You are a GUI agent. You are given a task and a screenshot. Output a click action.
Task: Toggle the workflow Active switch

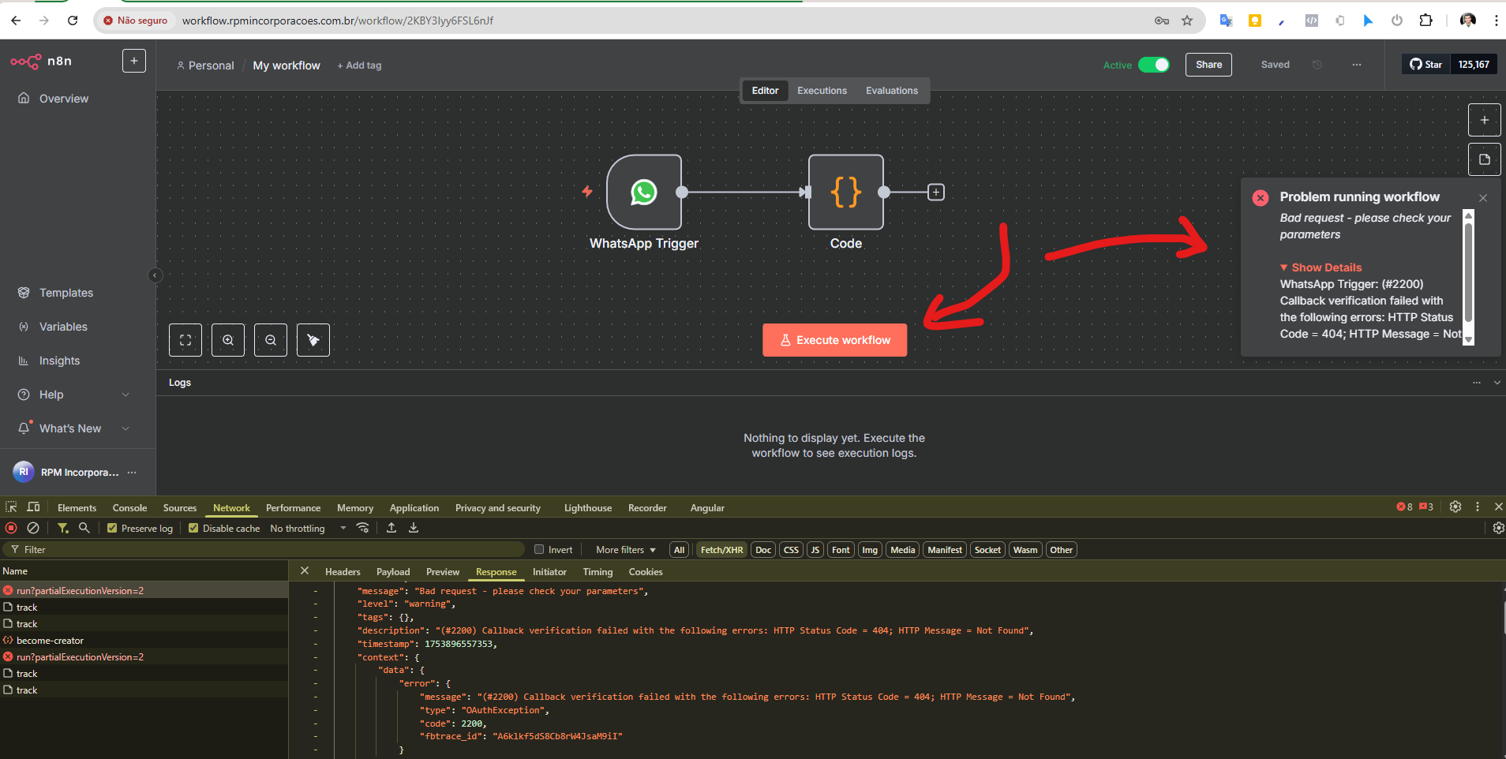(1154, 65)
